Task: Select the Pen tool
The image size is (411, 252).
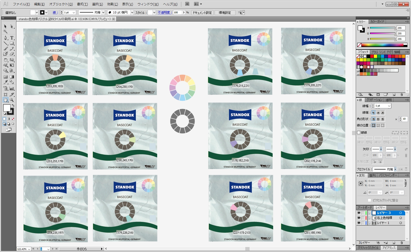Action: coord(6,38)
